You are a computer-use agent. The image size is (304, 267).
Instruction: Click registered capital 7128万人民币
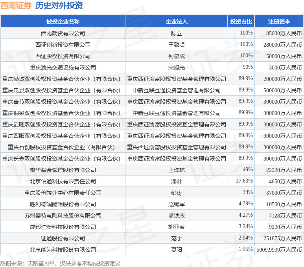tap(286, 216)
